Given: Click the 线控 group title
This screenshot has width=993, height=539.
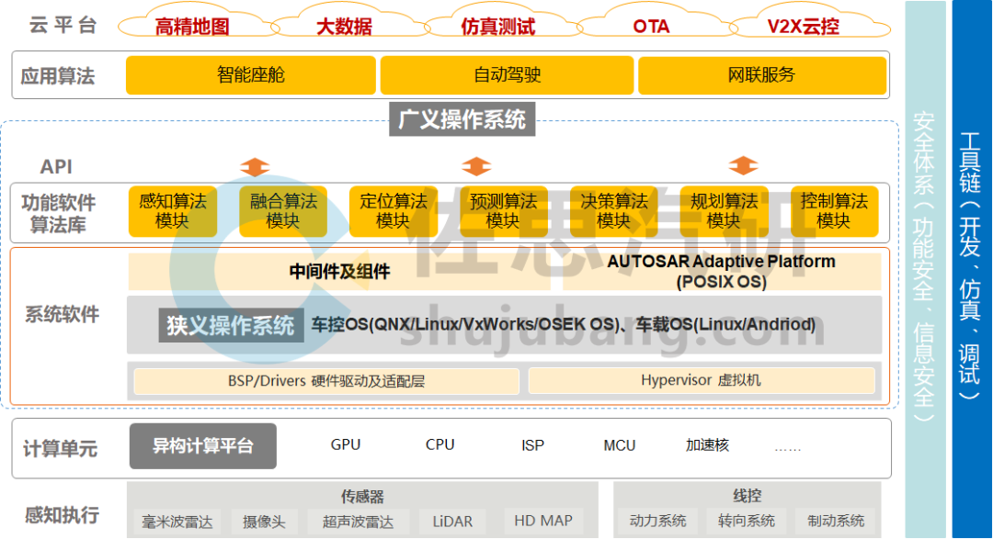Looking at the screenshot, I should tap(748, 496).
